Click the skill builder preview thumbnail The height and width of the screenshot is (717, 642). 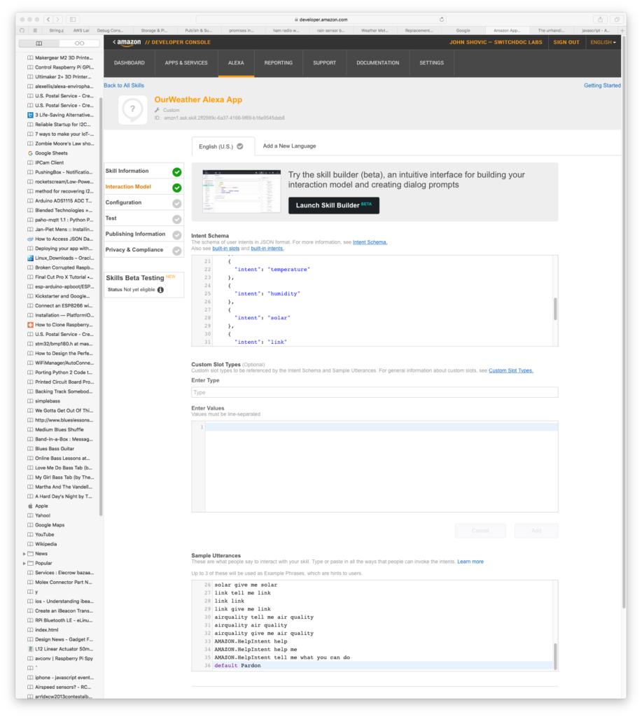(x=242, y=191)
